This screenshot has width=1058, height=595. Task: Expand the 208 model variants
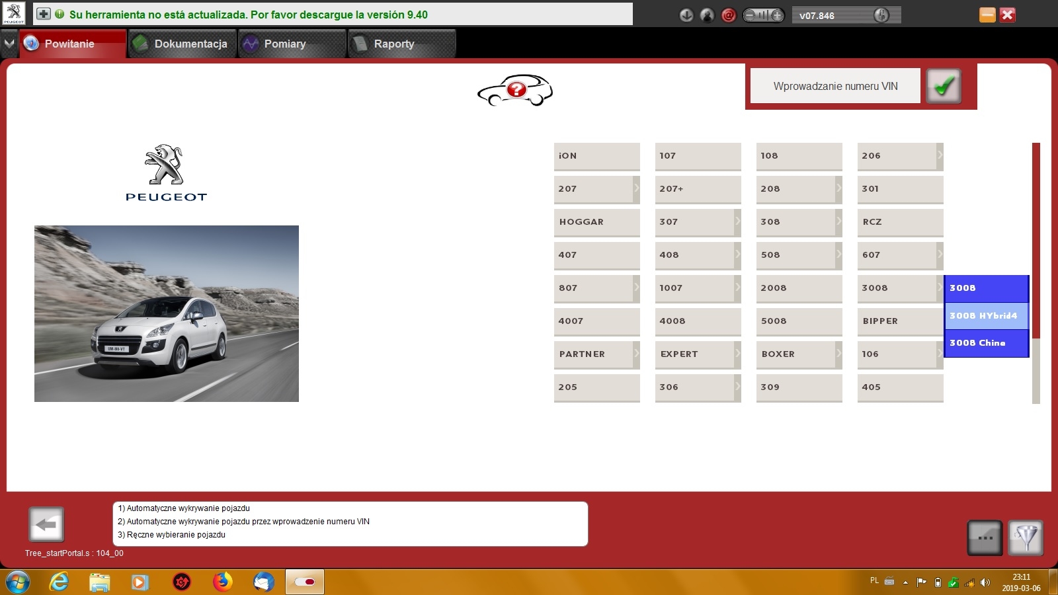point(838,189)
